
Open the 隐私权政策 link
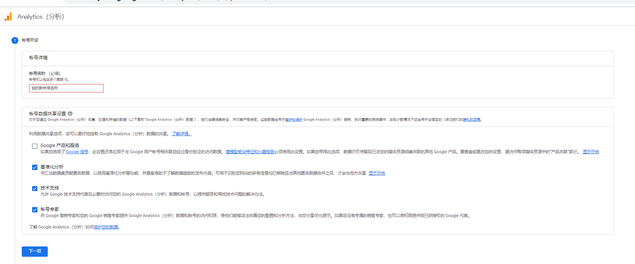coord(471,120)
